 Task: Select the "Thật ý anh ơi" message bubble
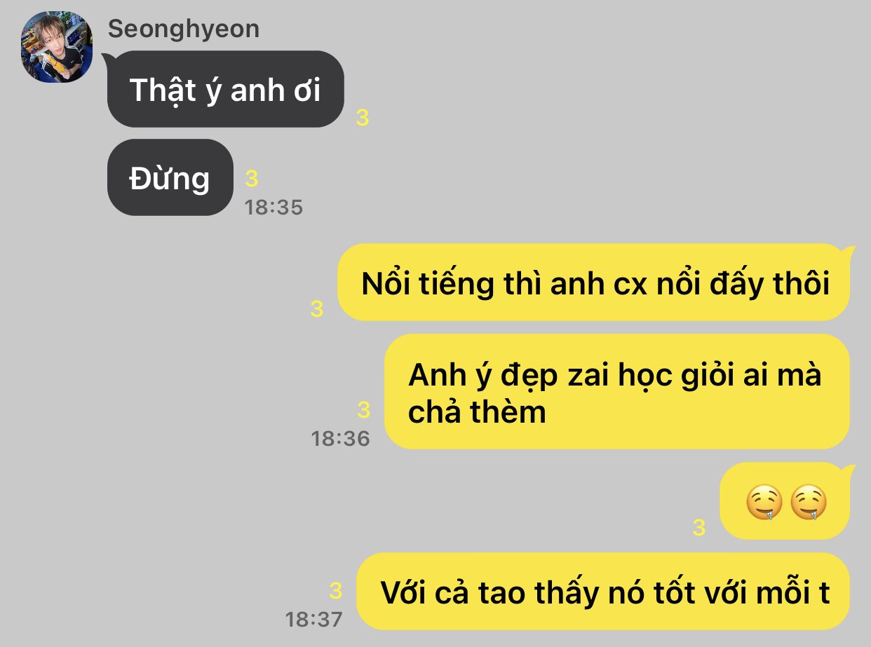click(x=225, y=89)
